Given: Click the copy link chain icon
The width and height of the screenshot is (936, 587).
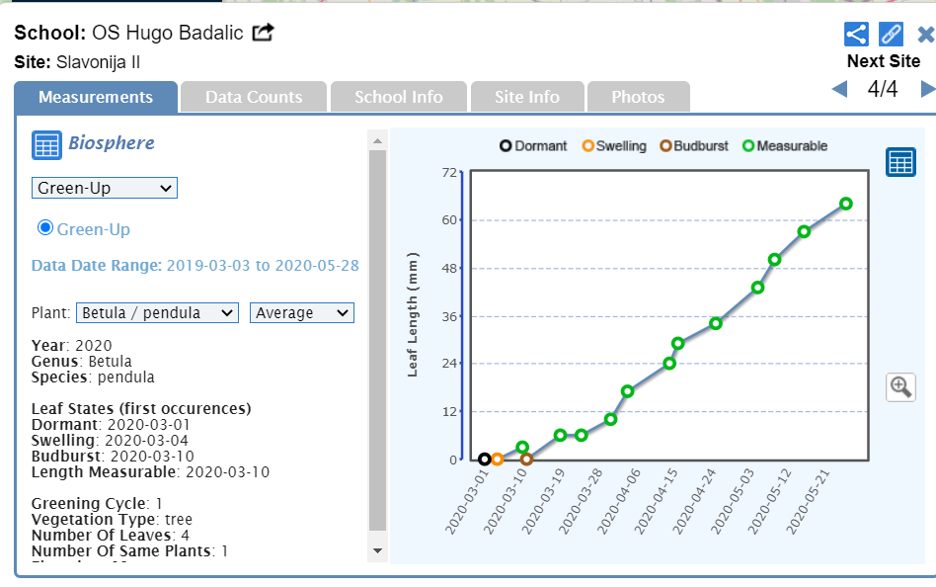Looking at the screenshot, I should click(x=891, y=34).
